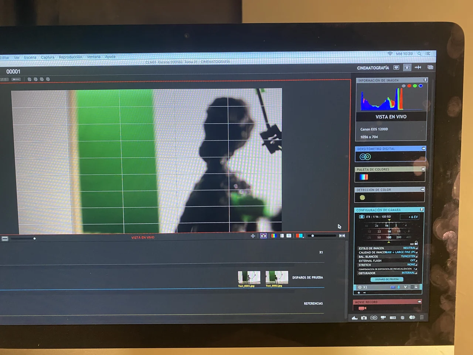Open the Audio waveform workspace
The width and height of the screenshot is (473, 355).
418,67
